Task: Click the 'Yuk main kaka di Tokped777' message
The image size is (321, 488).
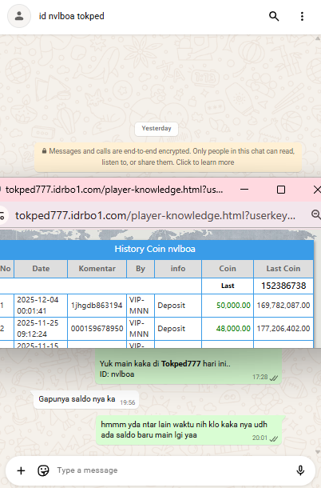Action: pyautogui.click(x=188, y=366)
